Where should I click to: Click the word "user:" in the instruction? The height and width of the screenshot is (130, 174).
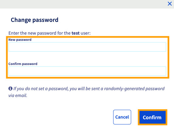tap(86, 33)
